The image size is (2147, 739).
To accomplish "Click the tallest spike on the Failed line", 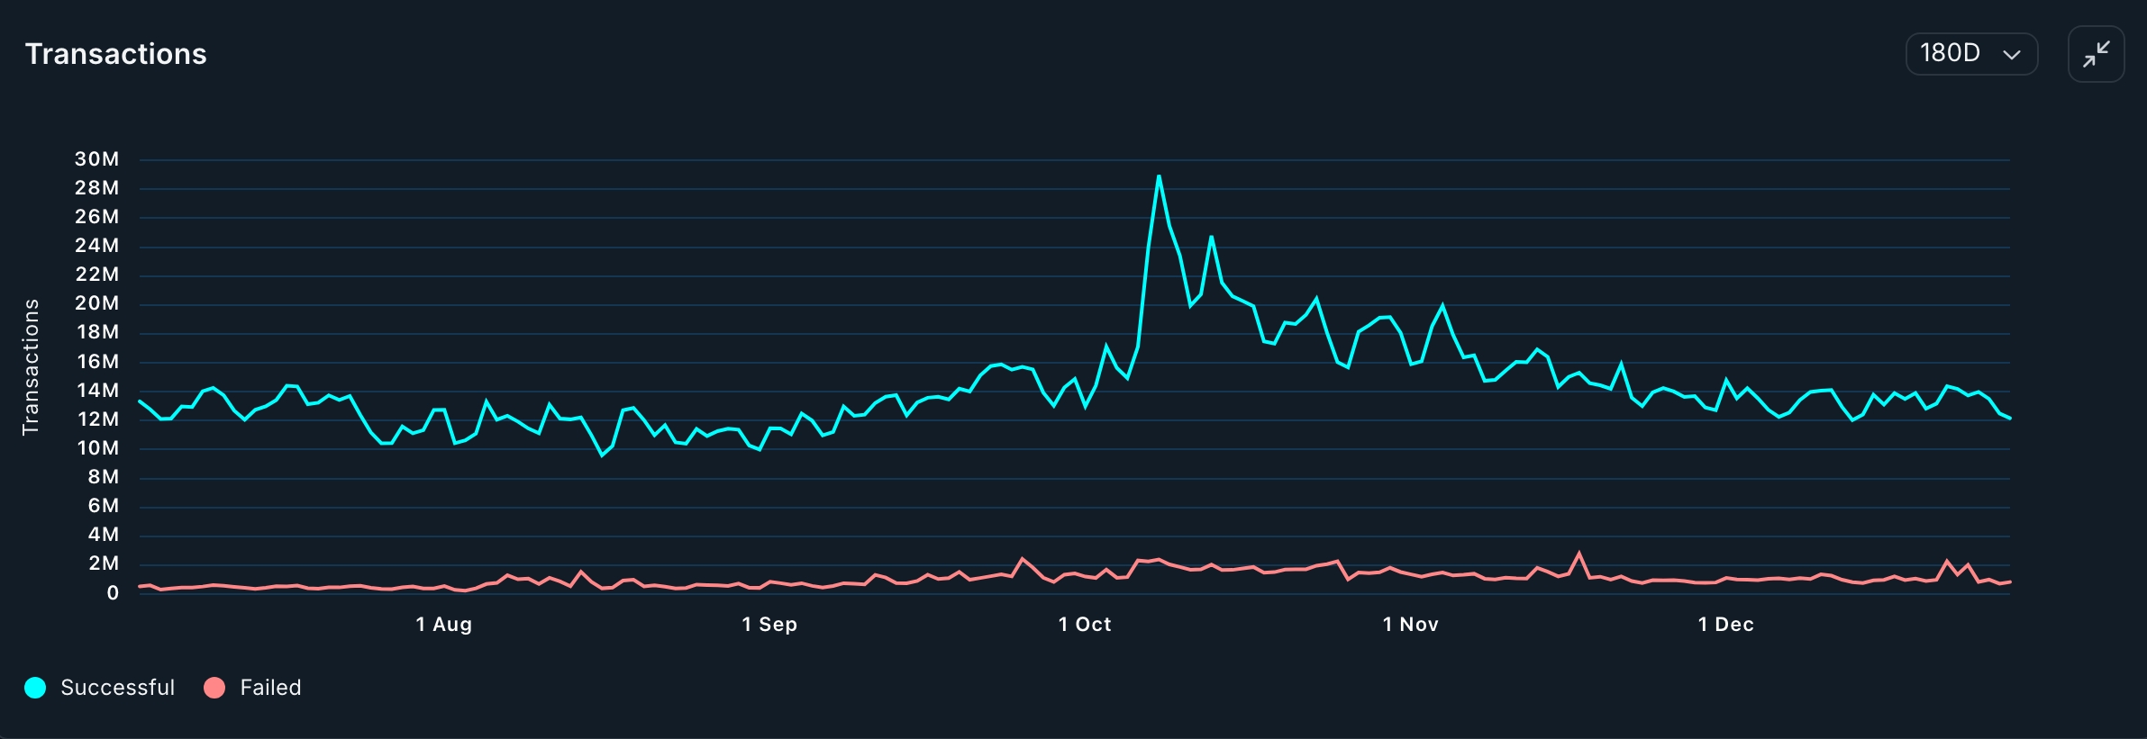I will (1578, 553).
